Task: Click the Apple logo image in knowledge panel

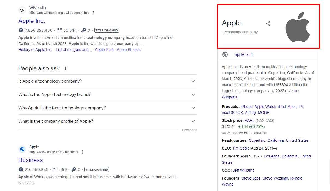Action: click(x=298, y=27)
